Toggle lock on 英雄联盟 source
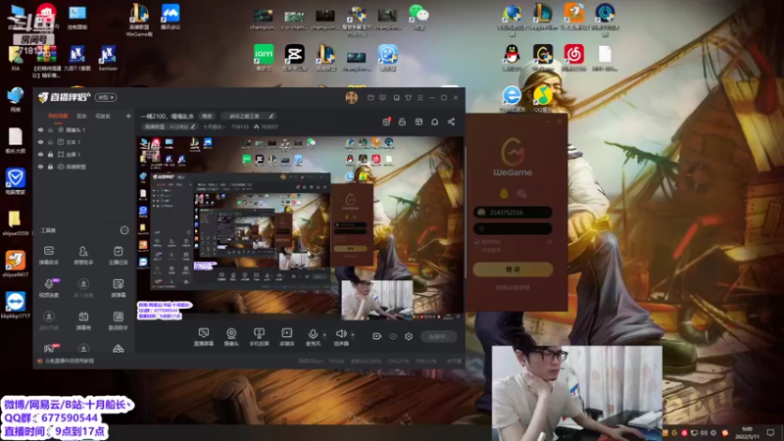This screenshot has height=441, width=784. point(50,167)
